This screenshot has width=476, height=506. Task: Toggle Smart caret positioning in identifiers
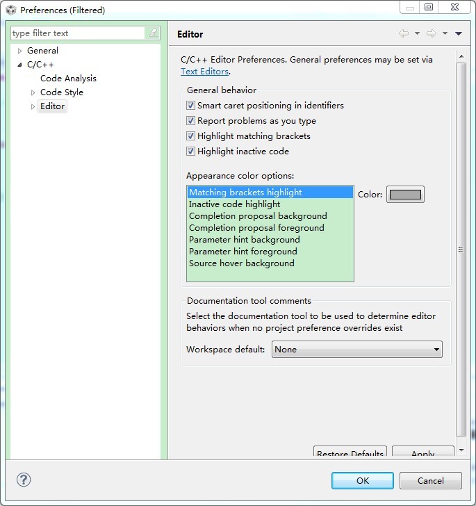coord(190,106)
